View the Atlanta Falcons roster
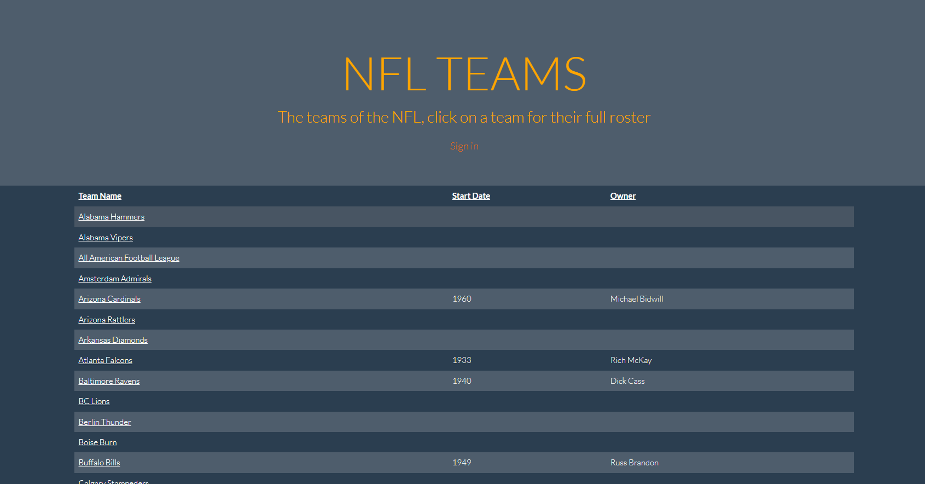925x484 pixels. [x=105, y=360]
